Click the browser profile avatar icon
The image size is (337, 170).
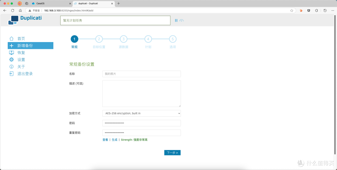click(x=20, y=3)
